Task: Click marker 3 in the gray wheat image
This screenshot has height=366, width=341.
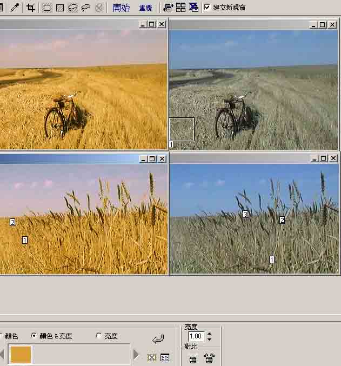Action: click(245, 214)
